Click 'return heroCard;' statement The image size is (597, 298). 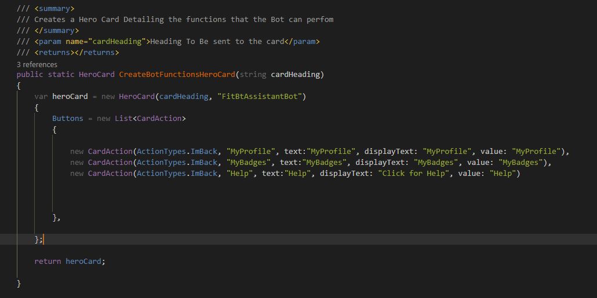point(70,261)
